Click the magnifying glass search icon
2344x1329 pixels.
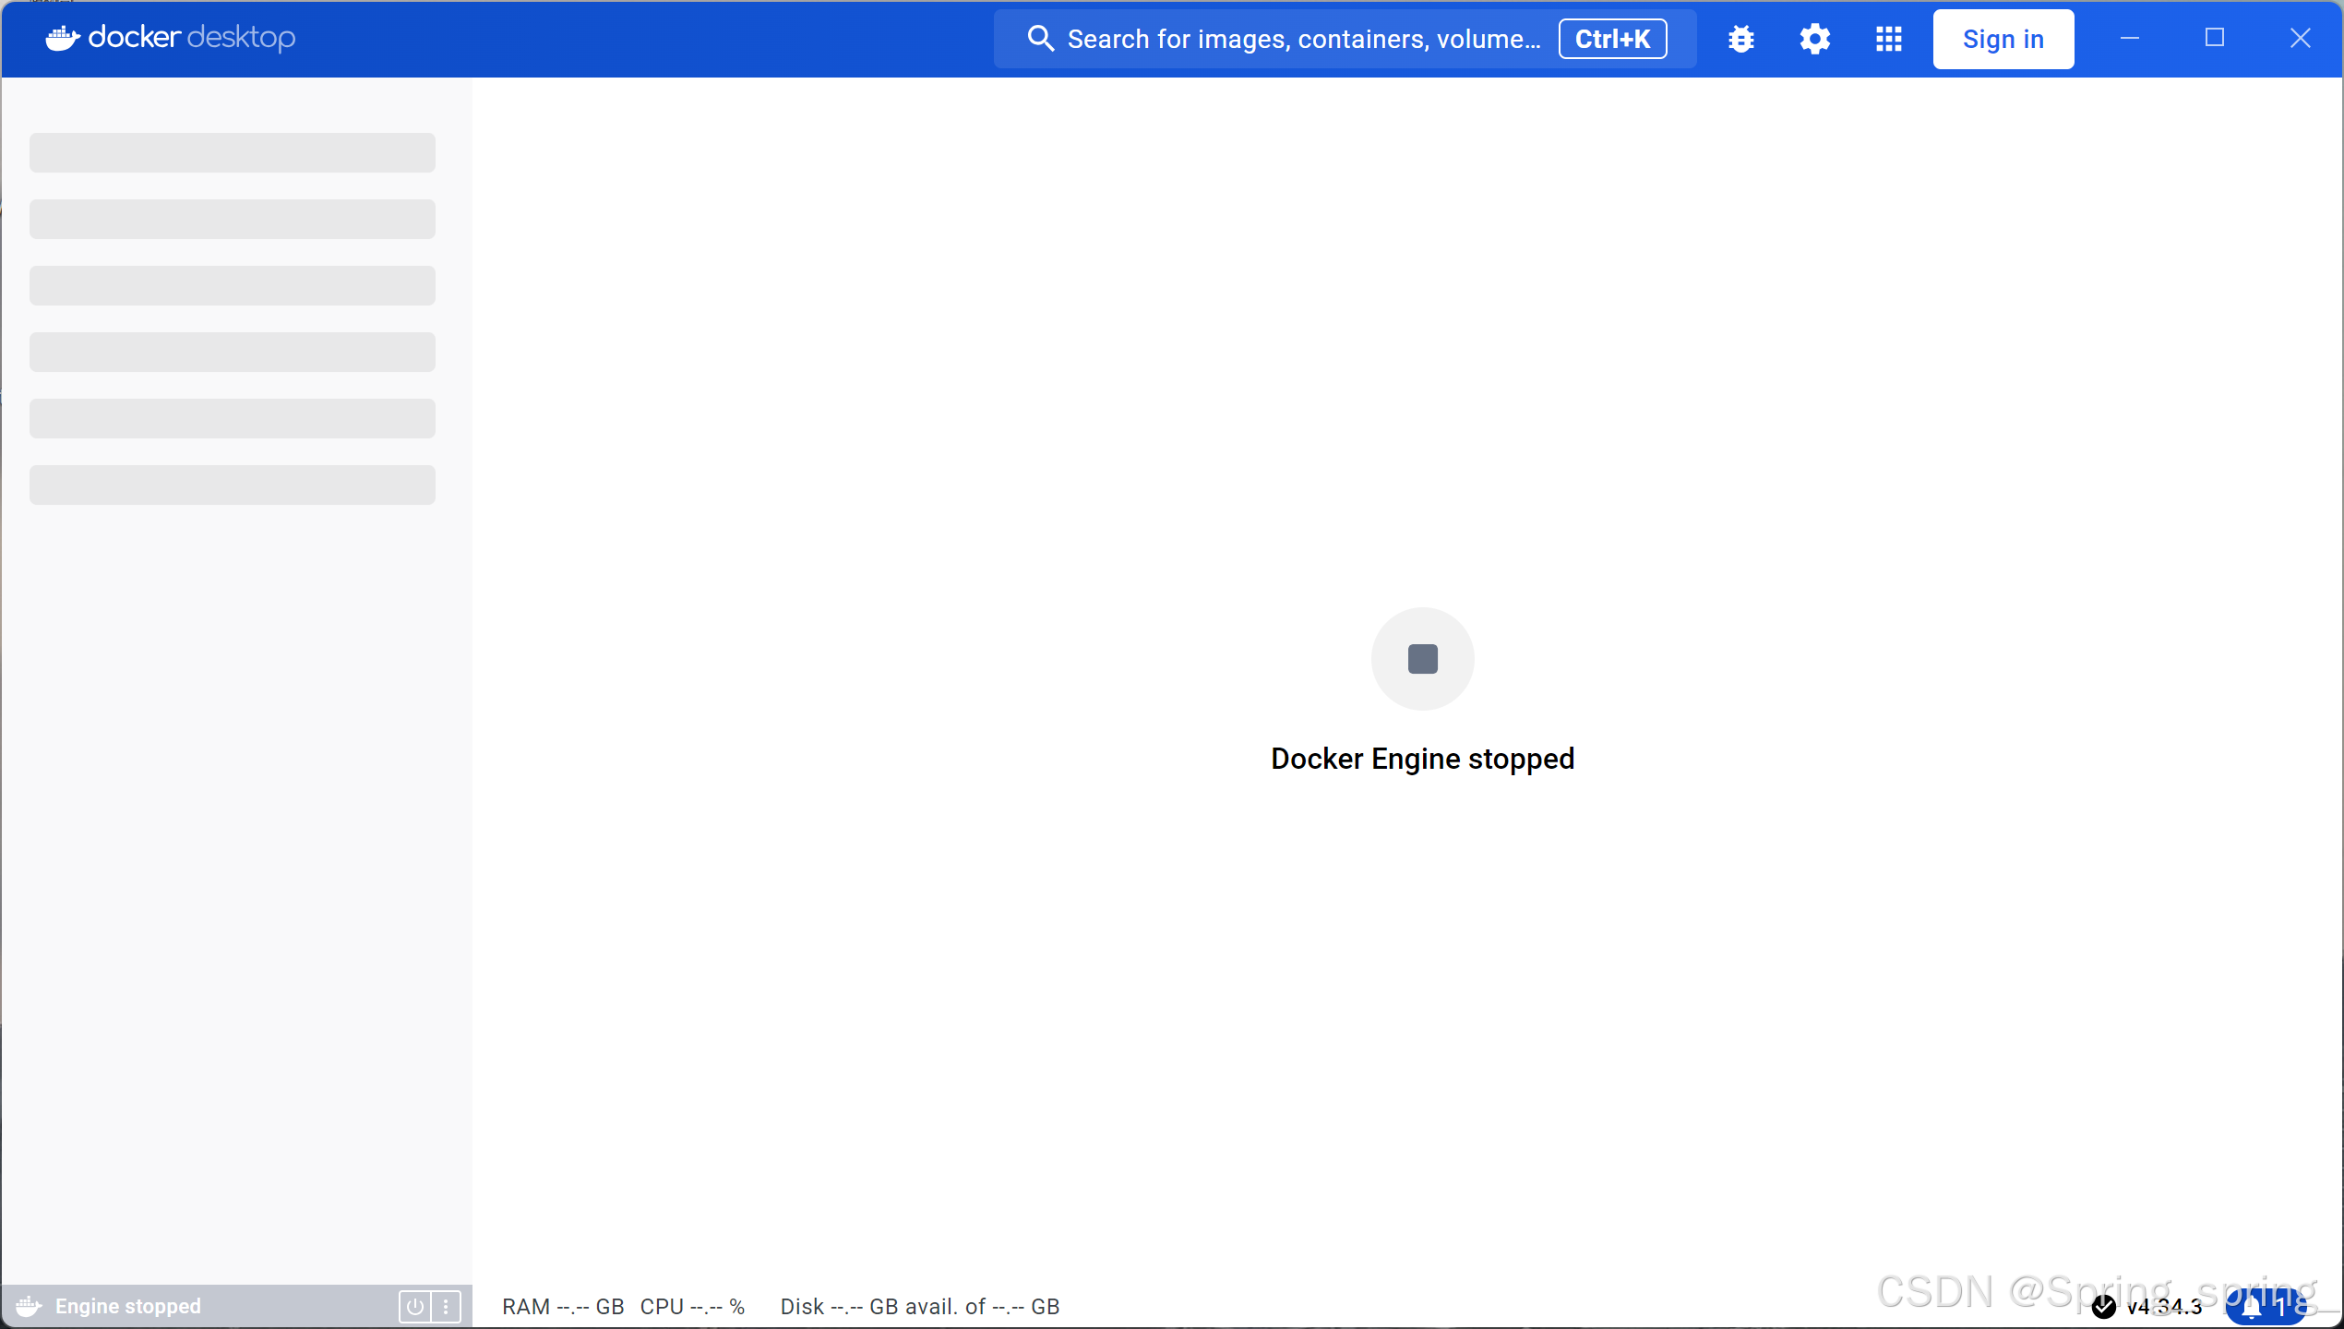click(x=1040, y=39)
